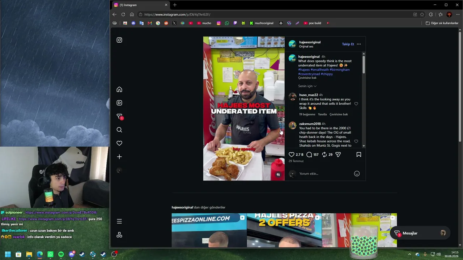Like huso_maz22's comment

356,104
